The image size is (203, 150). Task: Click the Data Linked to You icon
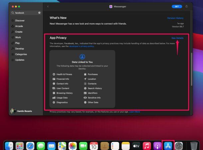[82, 57]
